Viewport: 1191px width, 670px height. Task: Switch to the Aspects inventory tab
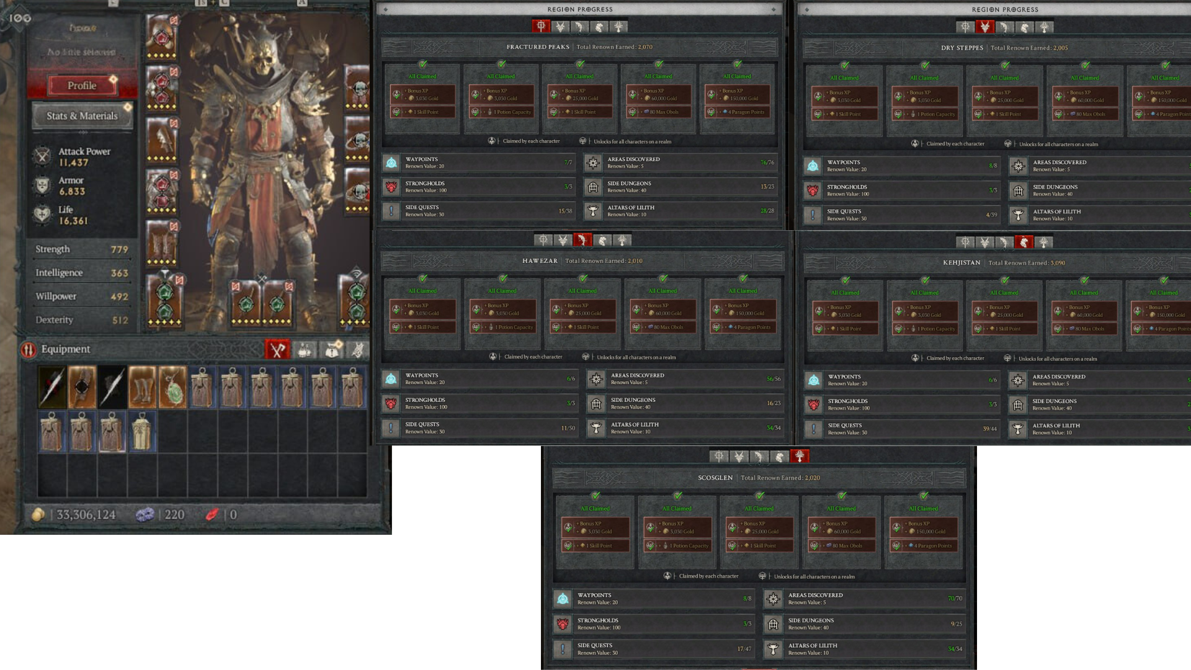pyautogui.click(x=358, y=350)
